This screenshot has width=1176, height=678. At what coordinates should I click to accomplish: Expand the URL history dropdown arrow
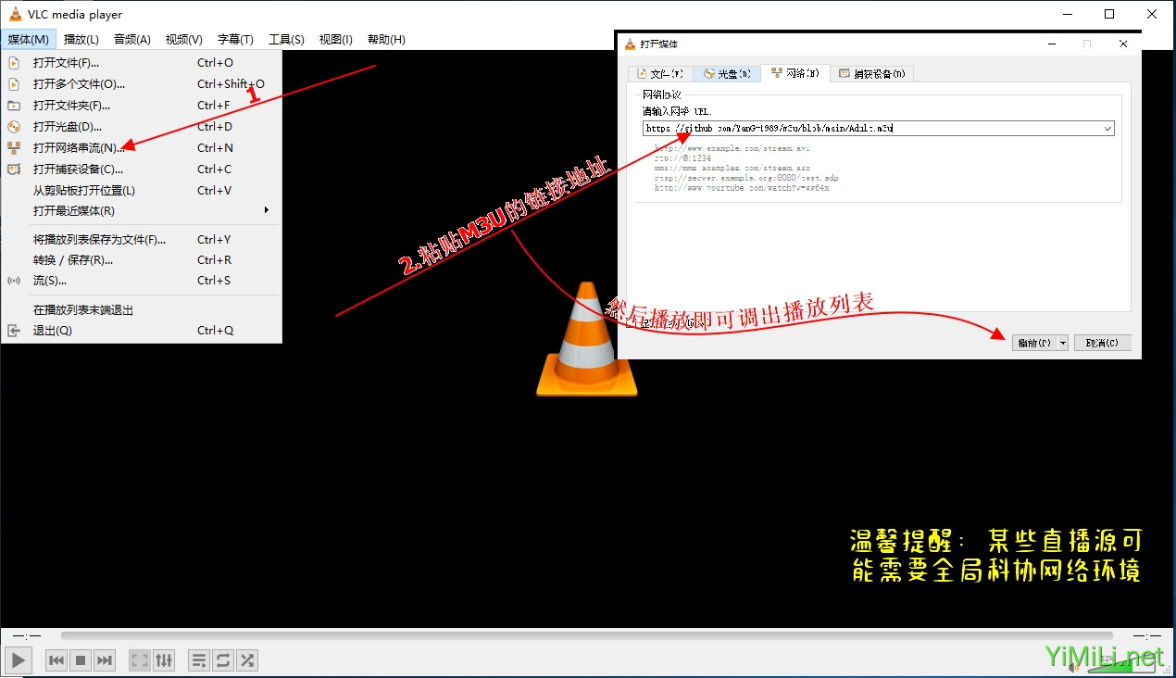coord(1107,129)
